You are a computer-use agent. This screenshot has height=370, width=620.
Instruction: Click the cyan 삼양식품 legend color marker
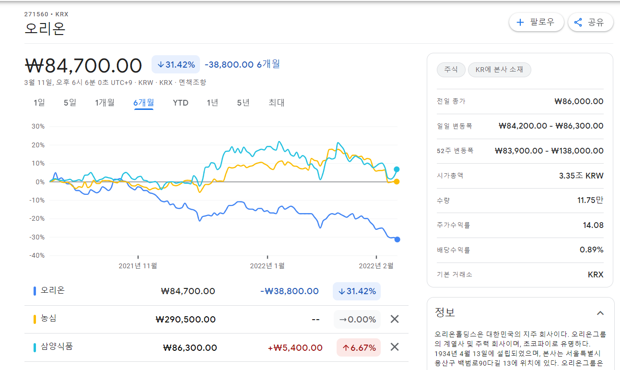pyautogui.click(x=35, y=346)
